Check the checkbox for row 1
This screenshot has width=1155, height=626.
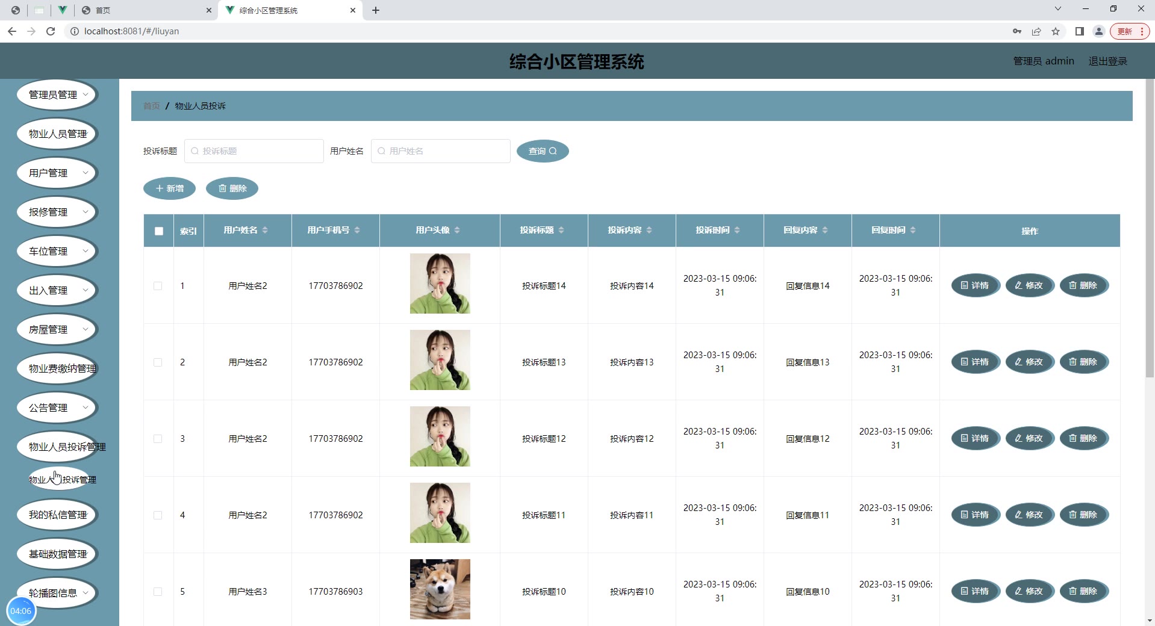pos(158,286)
